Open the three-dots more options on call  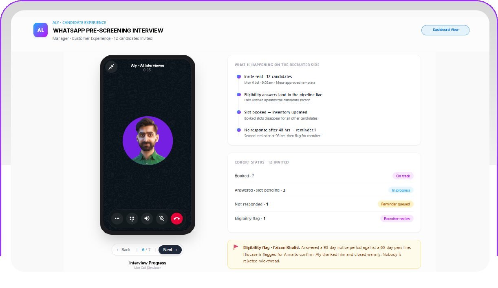[x=117, y=218]
